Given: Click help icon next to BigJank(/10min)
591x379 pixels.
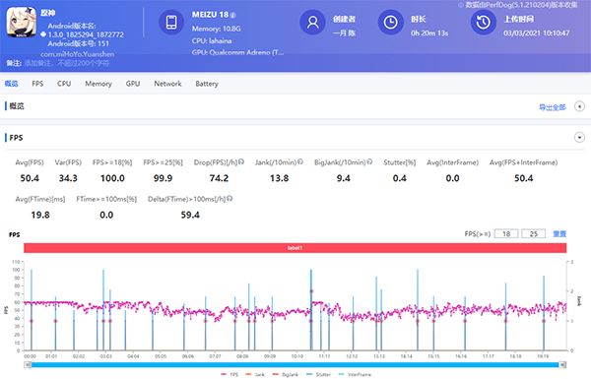Looking at the screenshot, I should click(369, 162).
